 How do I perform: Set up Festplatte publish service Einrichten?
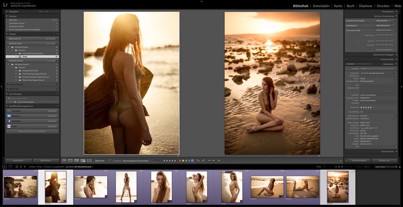[x=52, y=111]
